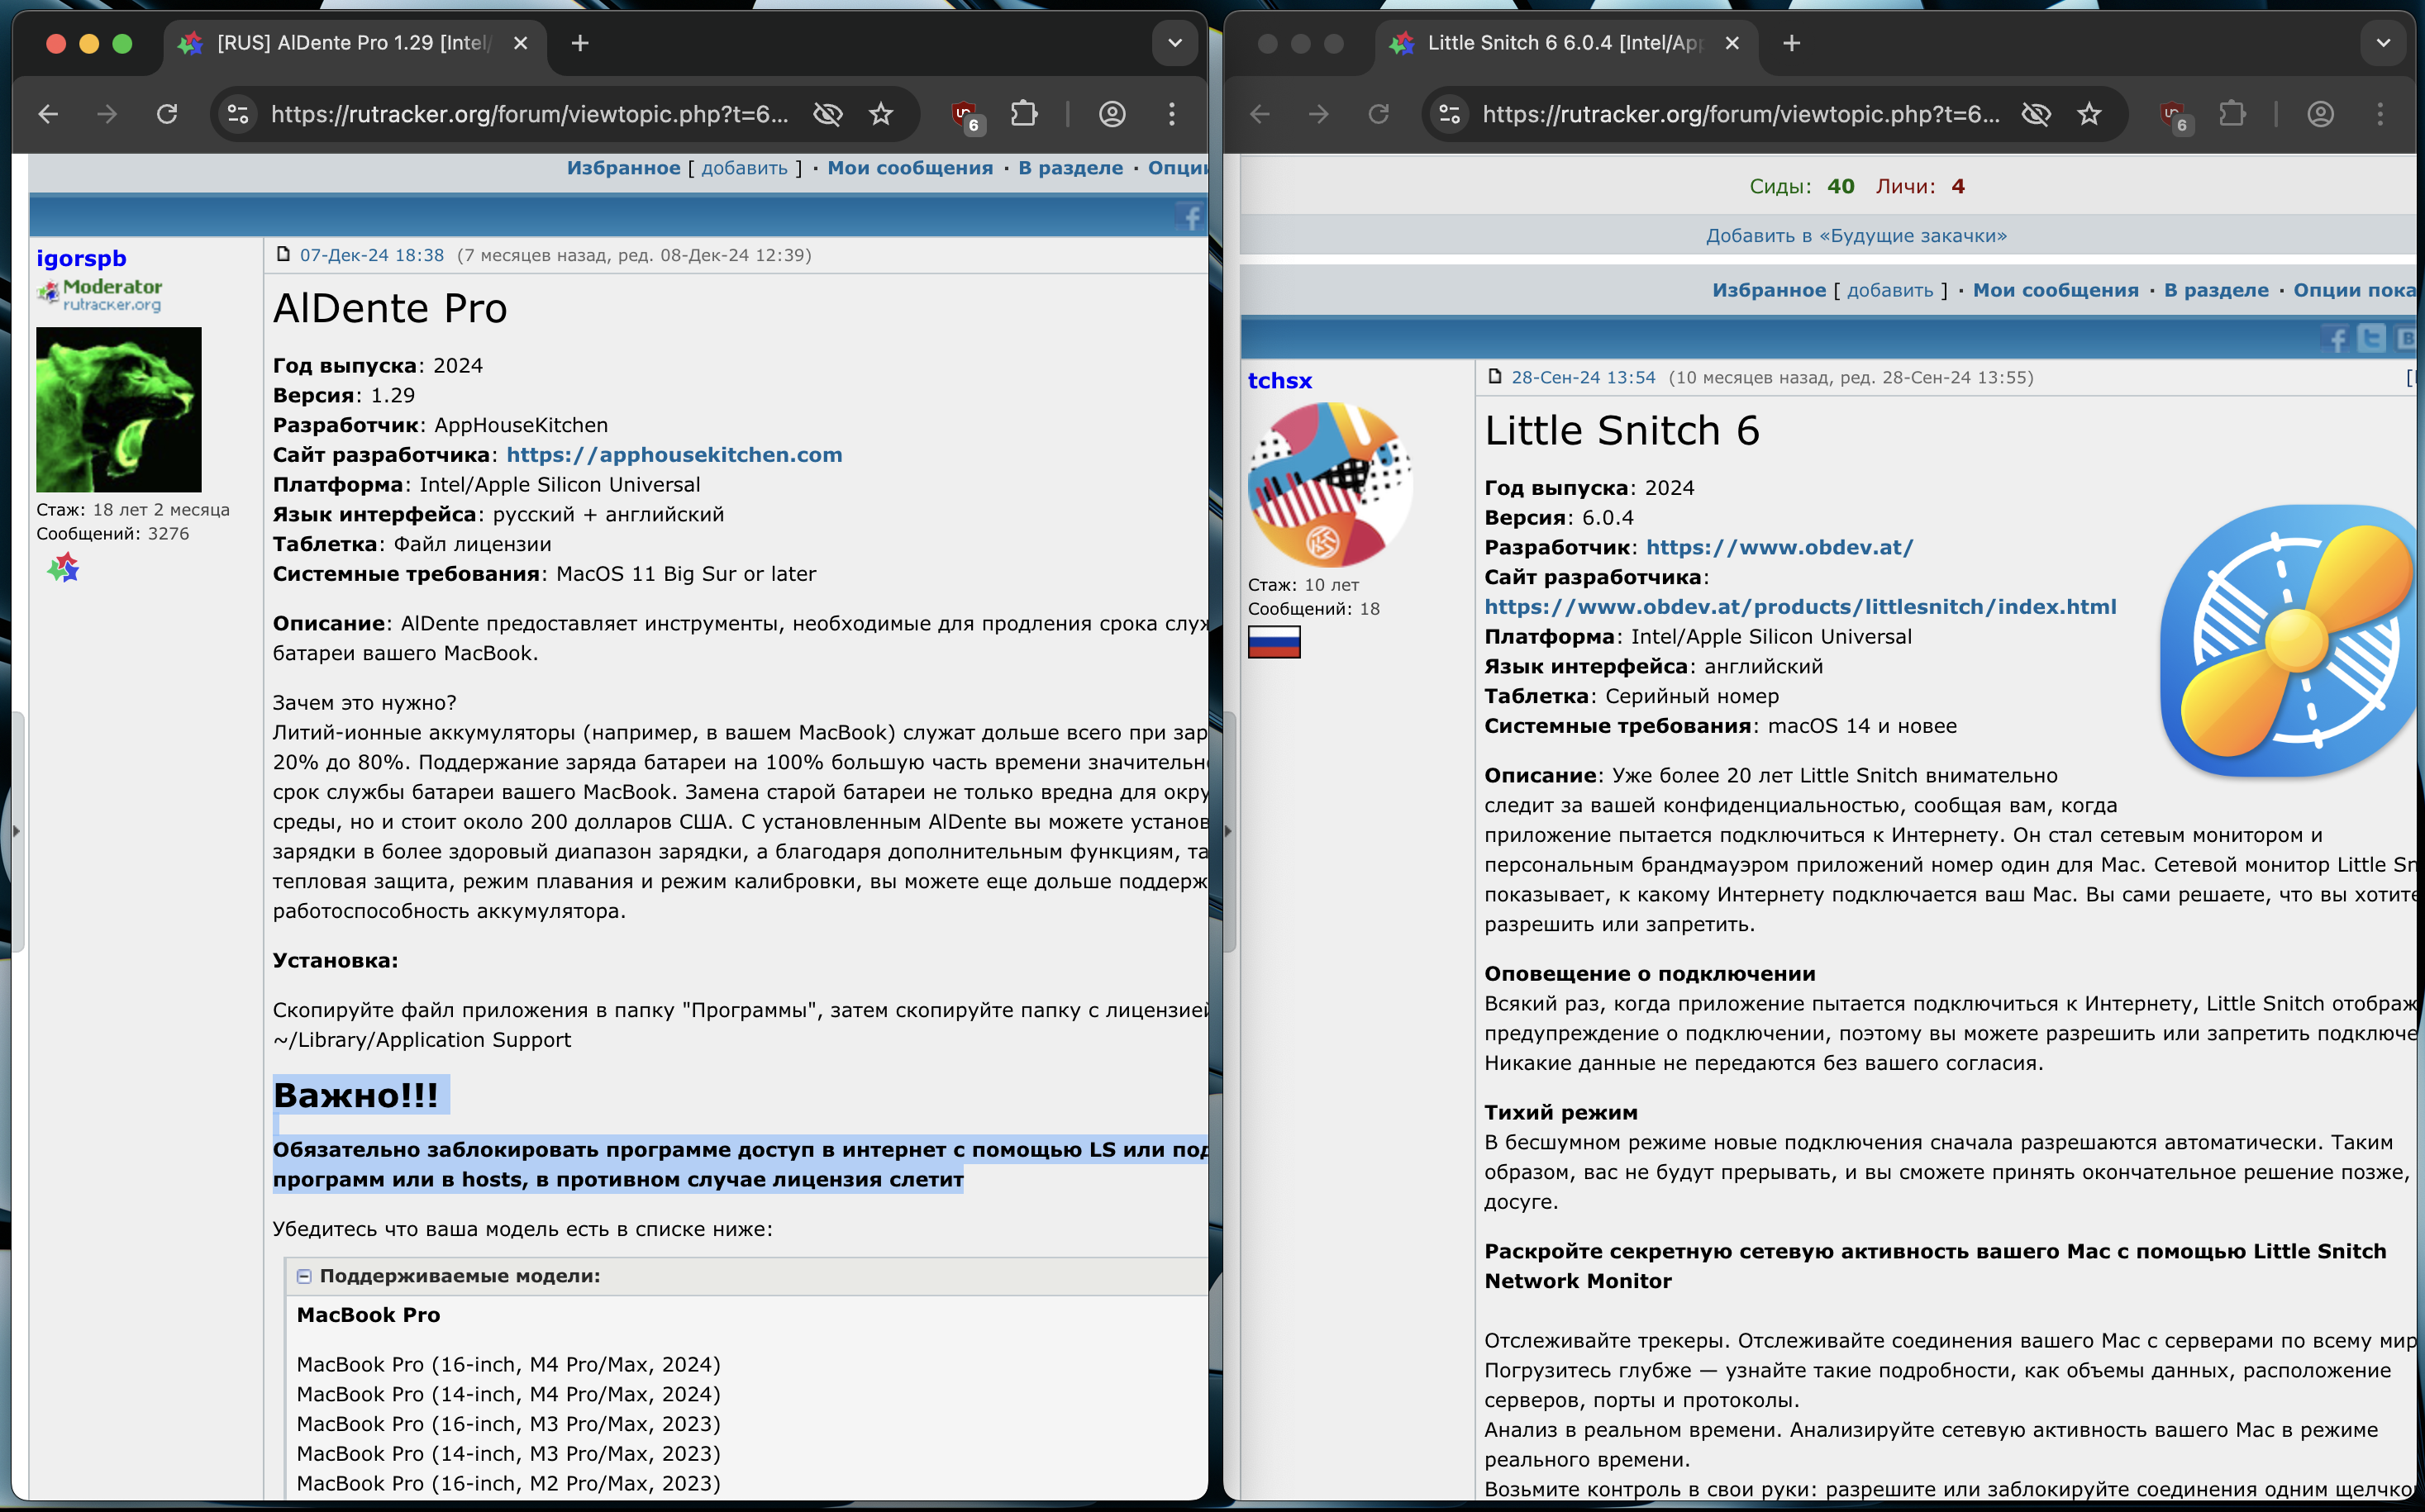The image size is (2425, 1512).
Task: Open site info icon in AlDente window address bar
Action: pyautogui.click(x=238, y=114)
